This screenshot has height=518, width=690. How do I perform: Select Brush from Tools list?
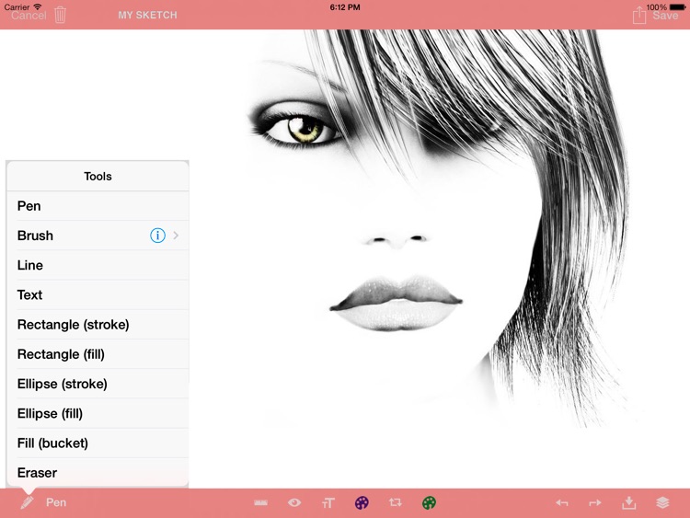click(x=98, y=236)
